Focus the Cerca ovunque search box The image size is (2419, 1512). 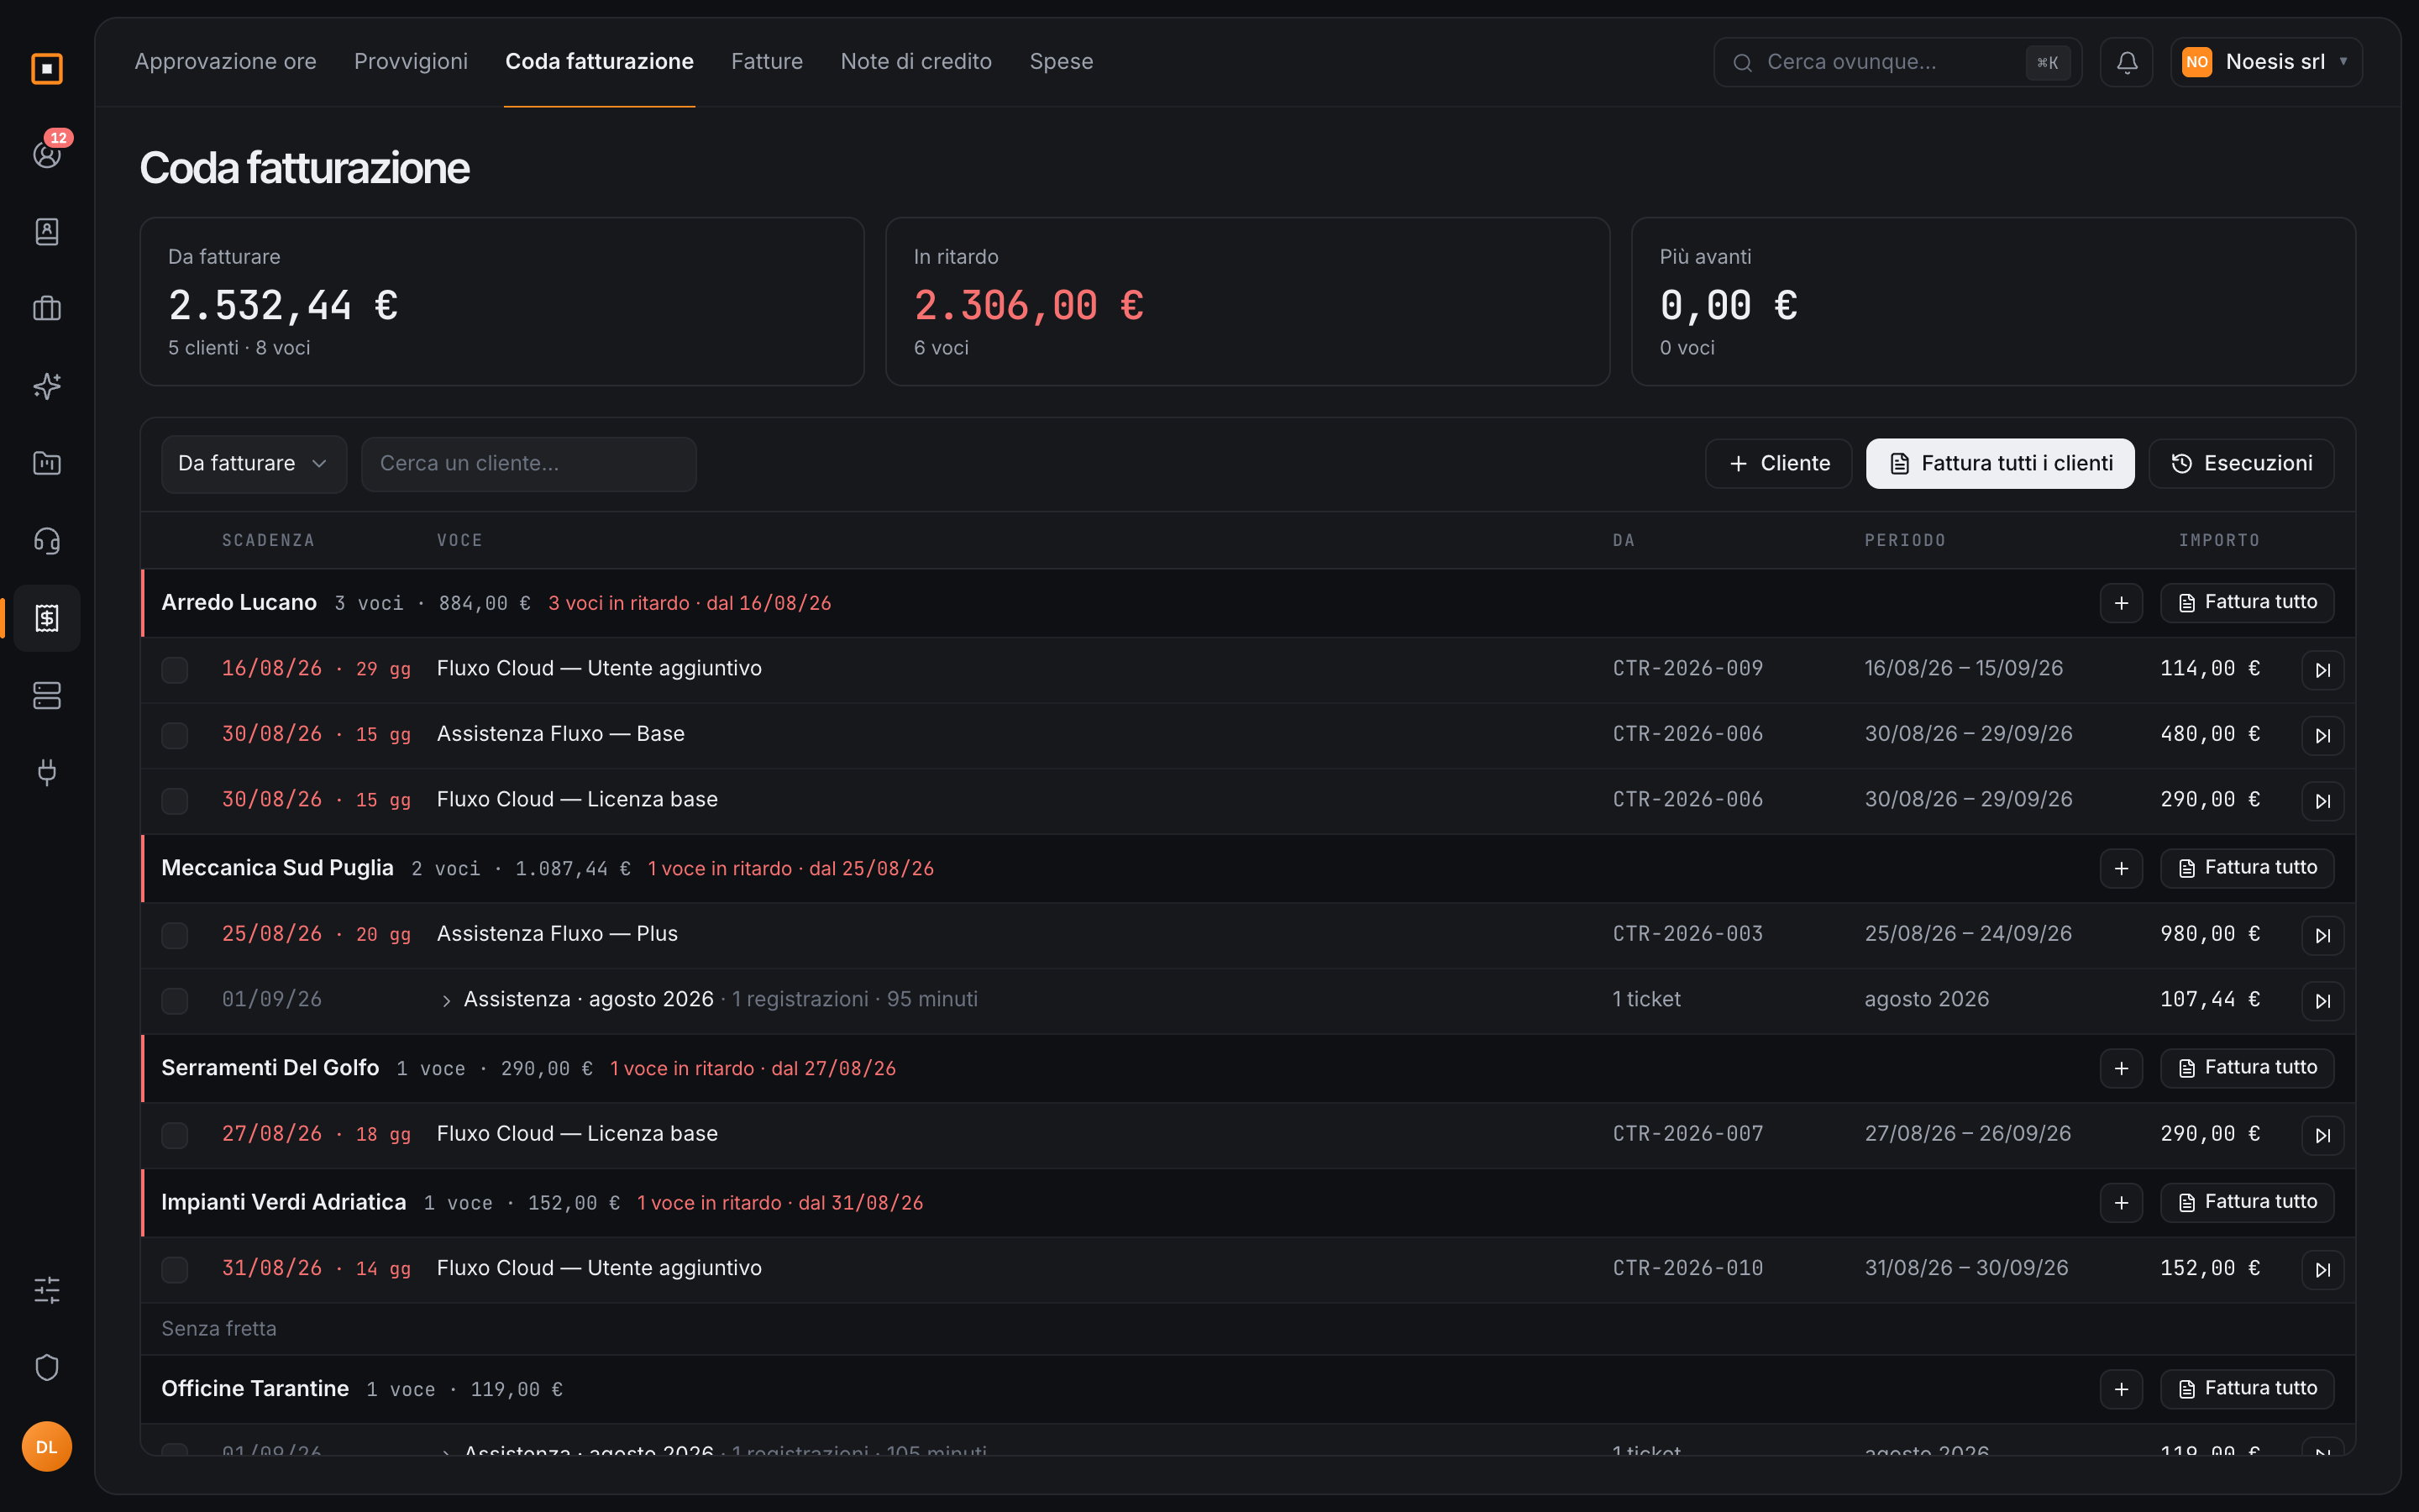click(1897, 62)
